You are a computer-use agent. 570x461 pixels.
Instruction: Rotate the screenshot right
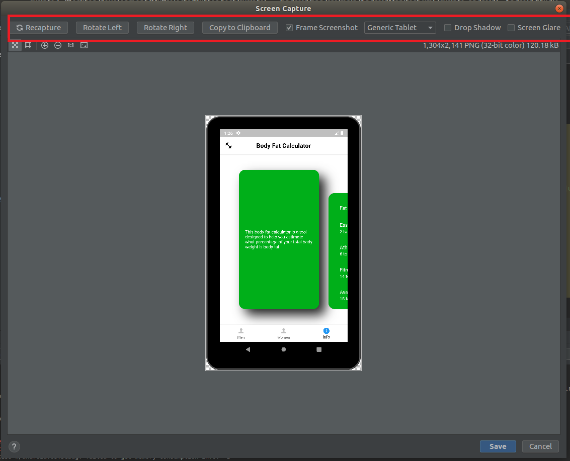point(166,28)
